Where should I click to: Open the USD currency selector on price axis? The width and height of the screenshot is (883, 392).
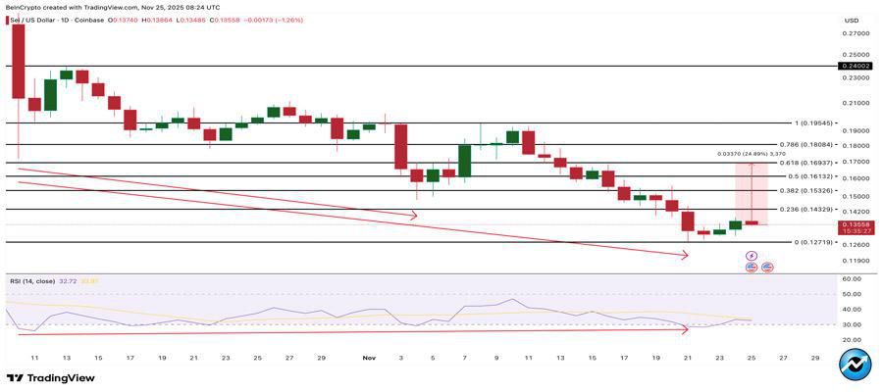click(x=851, y=19)
